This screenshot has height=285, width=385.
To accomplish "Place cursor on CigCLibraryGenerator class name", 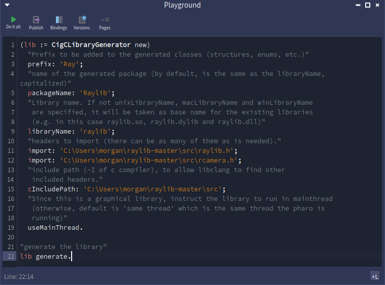I will [91, 45].
